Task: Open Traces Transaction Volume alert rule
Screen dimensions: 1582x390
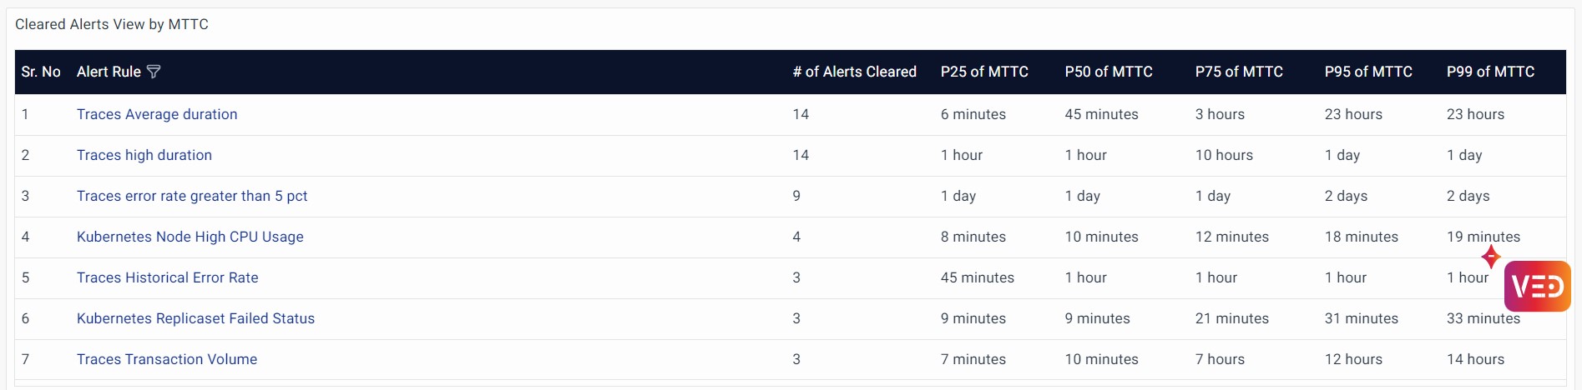Action: point(167,359)
